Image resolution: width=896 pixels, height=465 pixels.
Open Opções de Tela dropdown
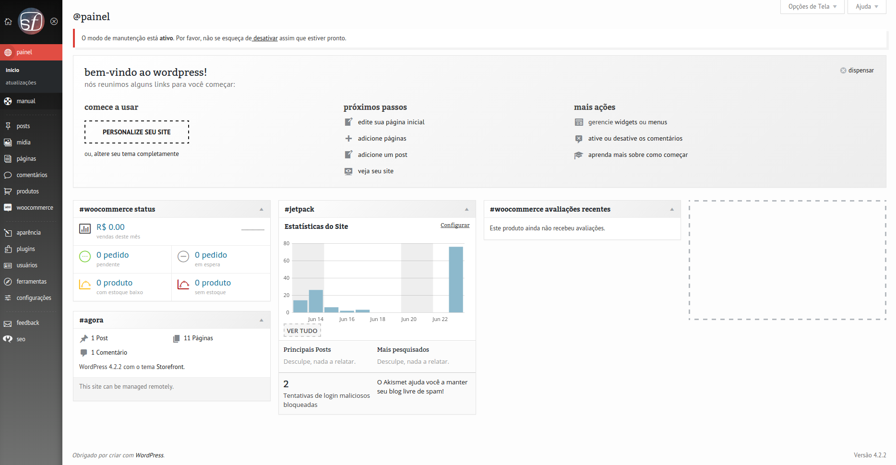[x=812, y=7]
